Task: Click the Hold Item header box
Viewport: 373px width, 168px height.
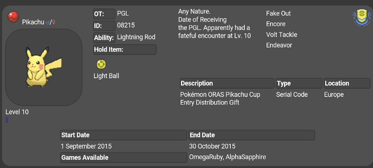Action: tap(125, 49)
